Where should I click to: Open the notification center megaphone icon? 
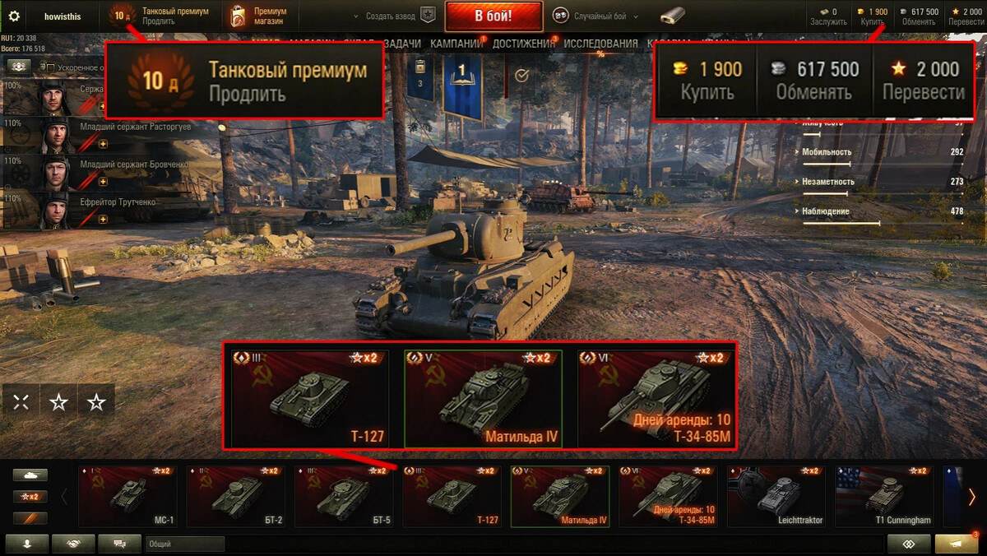957,544
